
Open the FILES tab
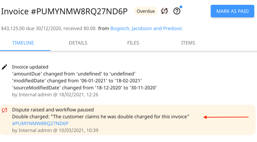133,43
